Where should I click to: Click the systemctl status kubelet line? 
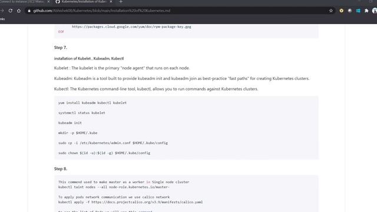click(81, 112)
